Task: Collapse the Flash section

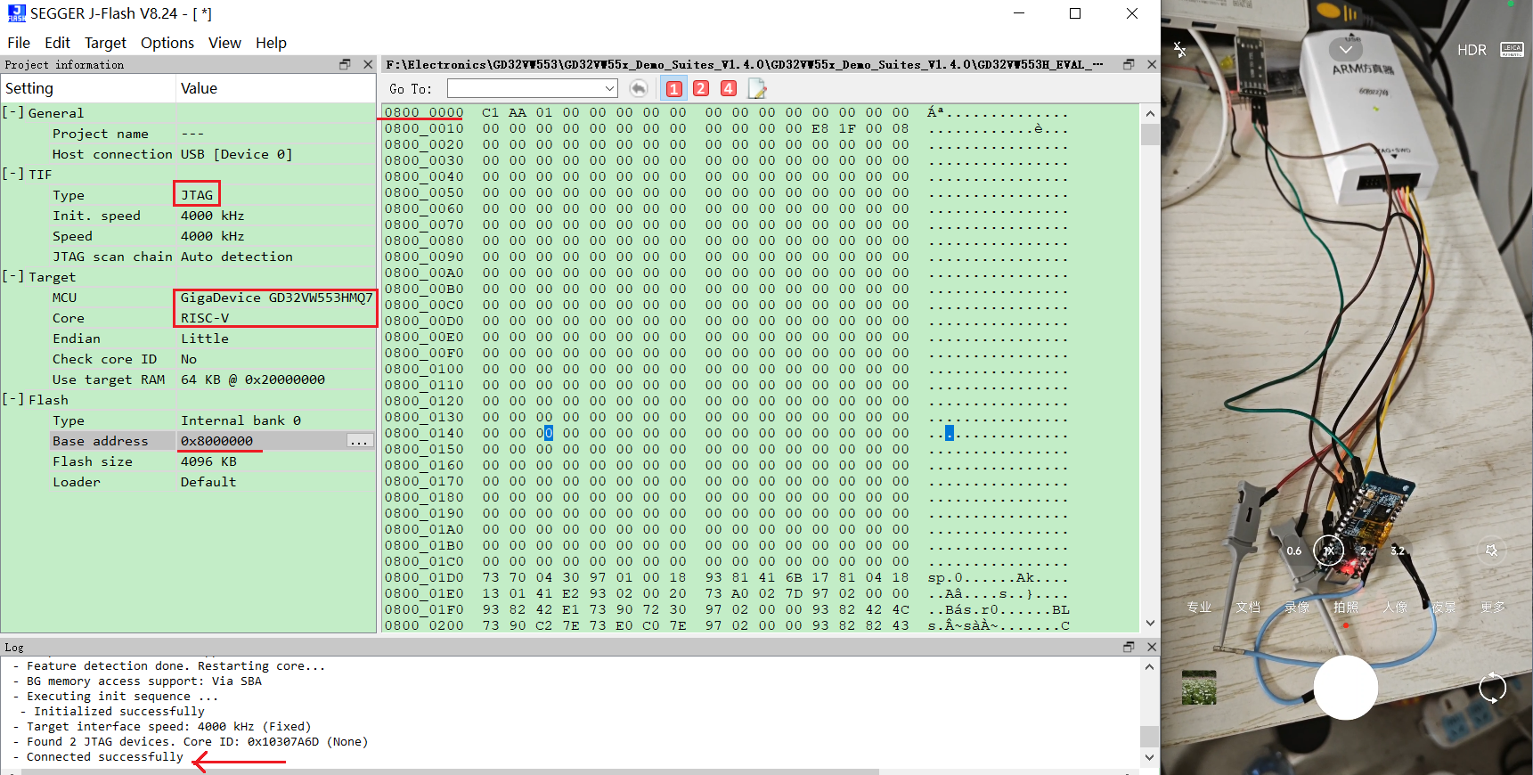Action: pos(12,399)
